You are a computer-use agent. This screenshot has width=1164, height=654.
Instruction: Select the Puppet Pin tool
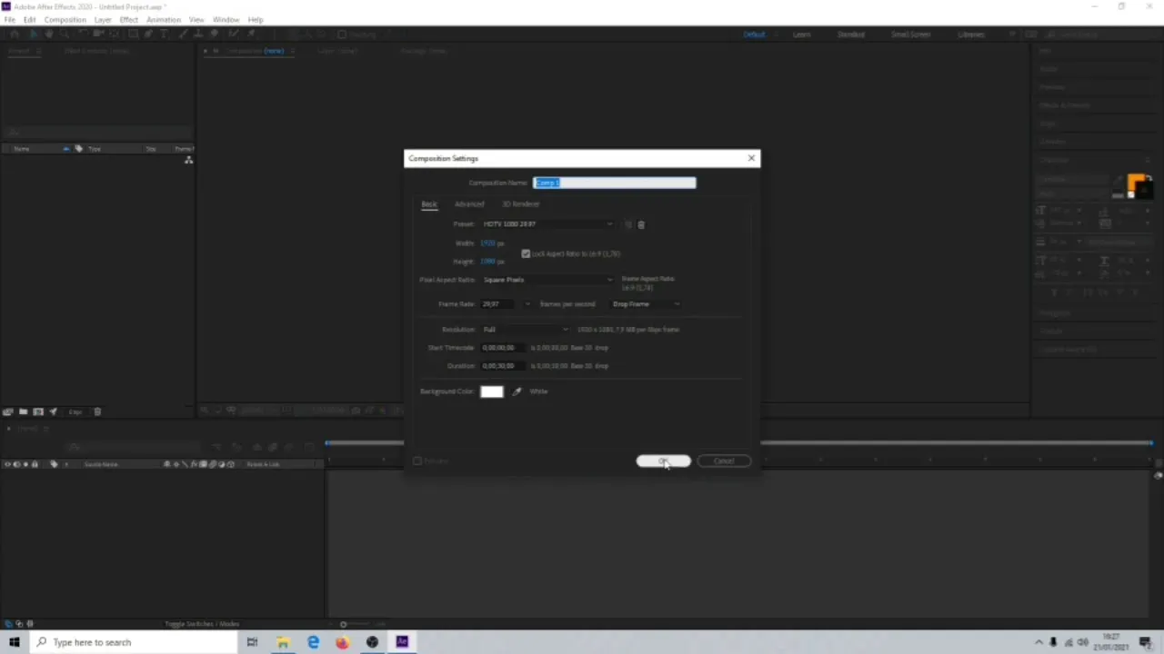coord(251,35)
